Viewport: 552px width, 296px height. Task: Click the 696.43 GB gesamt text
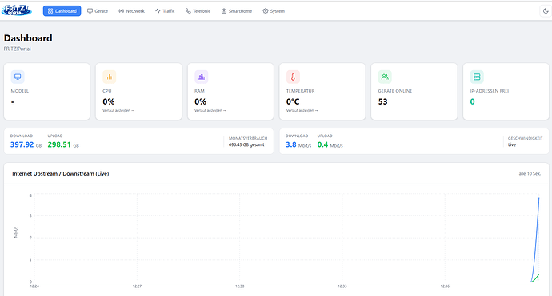pos(246,144)
